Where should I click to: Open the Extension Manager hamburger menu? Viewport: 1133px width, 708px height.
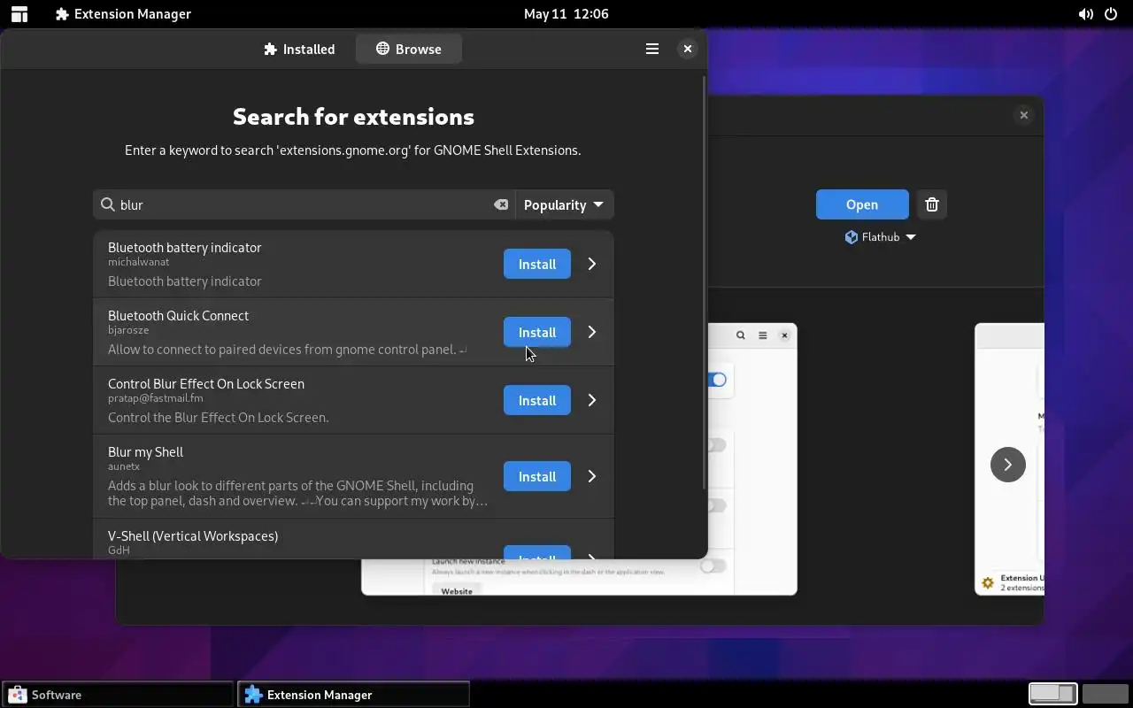(652, 49)
